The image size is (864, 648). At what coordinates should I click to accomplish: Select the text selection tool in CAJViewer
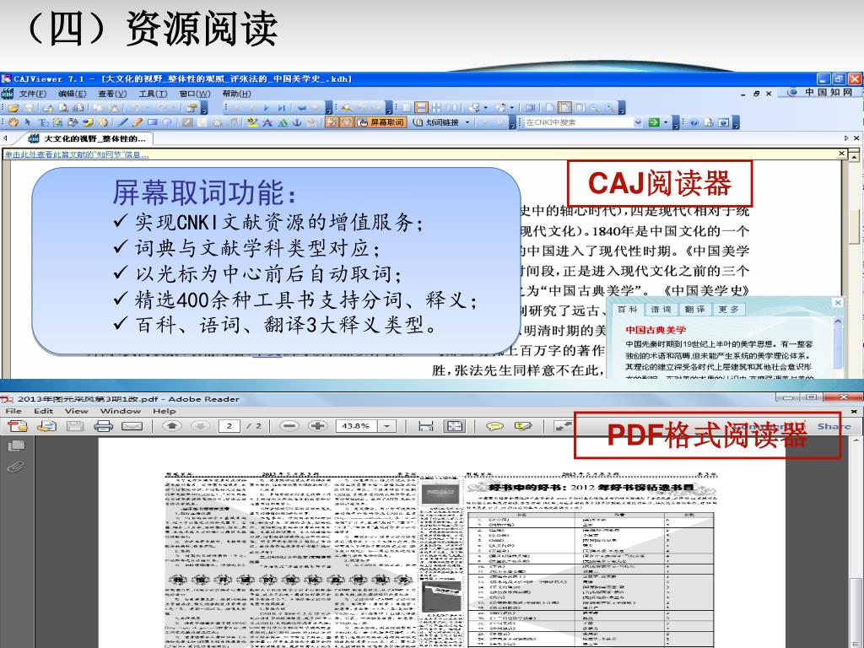pyautogui.click(x=42, y=122)
